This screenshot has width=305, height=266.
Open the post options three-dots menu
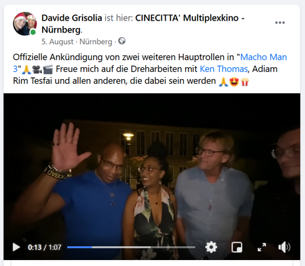(280, 23)
